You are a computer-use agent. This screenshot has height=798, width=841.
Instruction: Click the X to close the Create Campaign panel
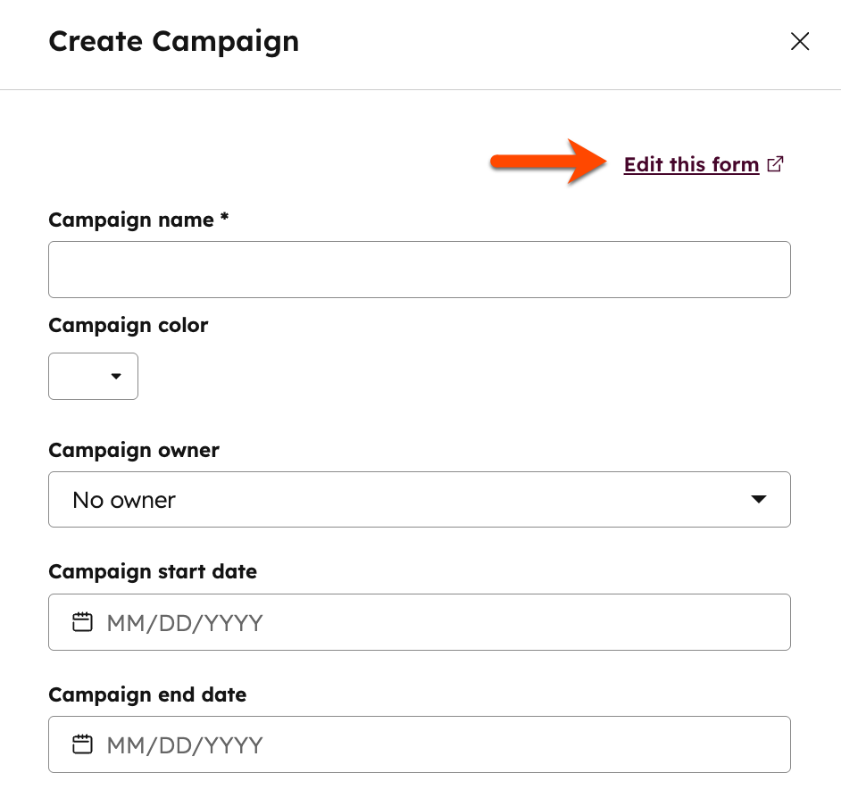click(799, 41)
